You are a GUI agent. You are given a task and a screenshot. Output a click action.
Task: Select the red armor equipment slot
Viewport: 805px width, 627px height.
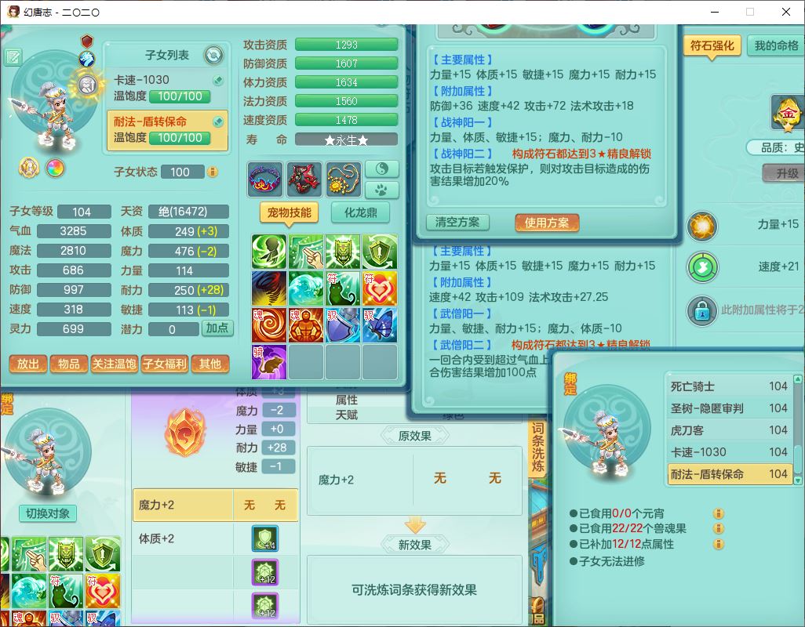304,179
